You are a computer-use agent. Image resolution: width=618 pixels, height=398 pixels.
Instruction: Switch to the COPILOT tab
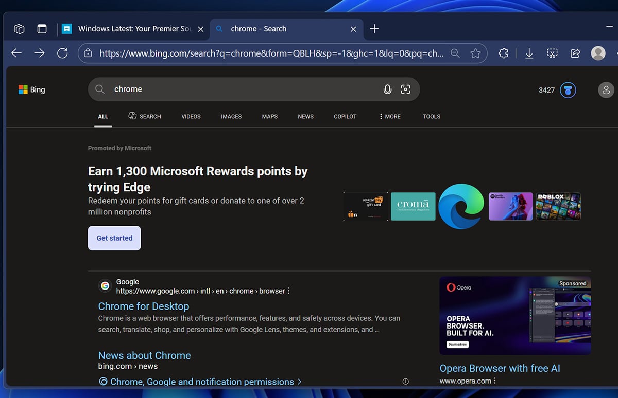pyautogui.click(x=345, y=116)
